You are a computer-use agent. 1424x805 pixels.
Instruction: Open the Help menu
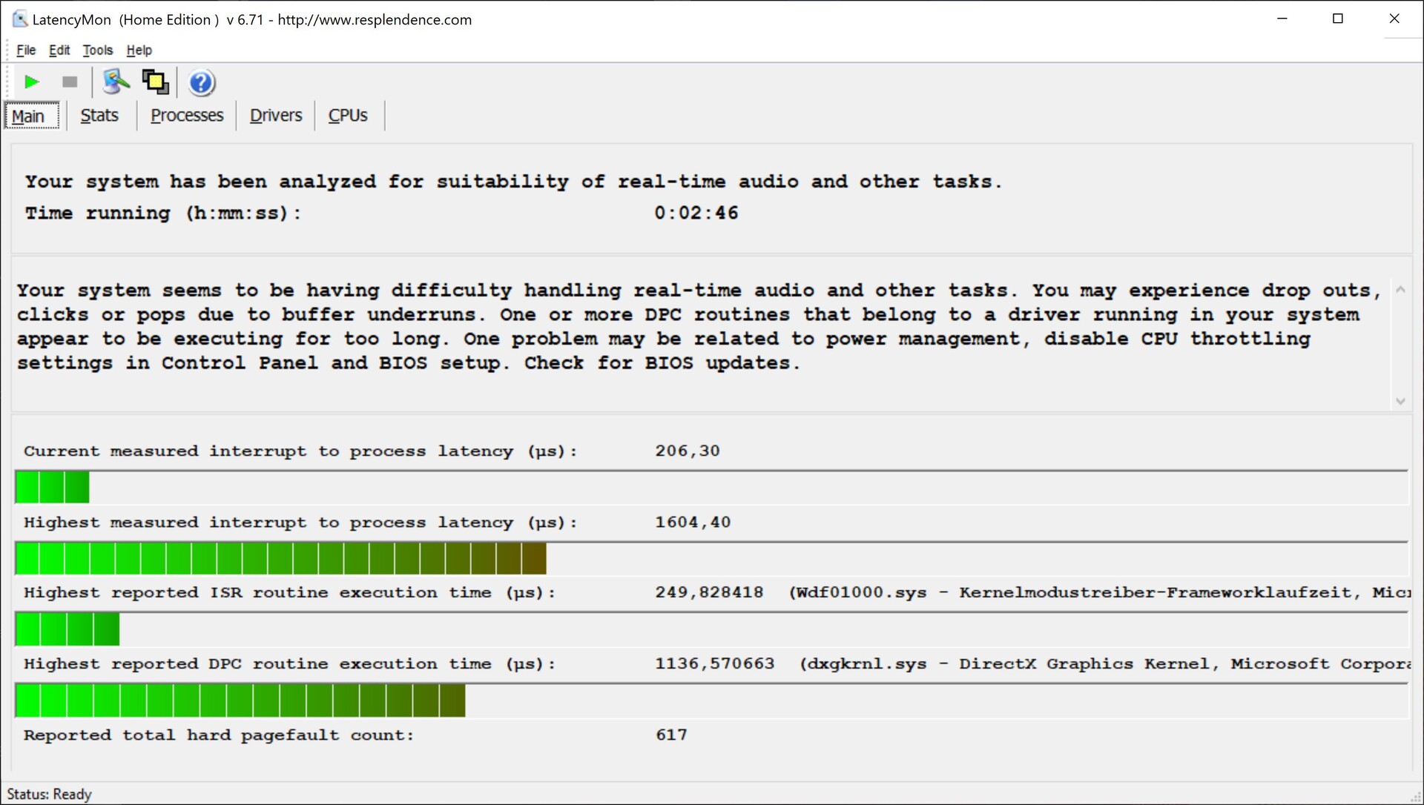139,50
